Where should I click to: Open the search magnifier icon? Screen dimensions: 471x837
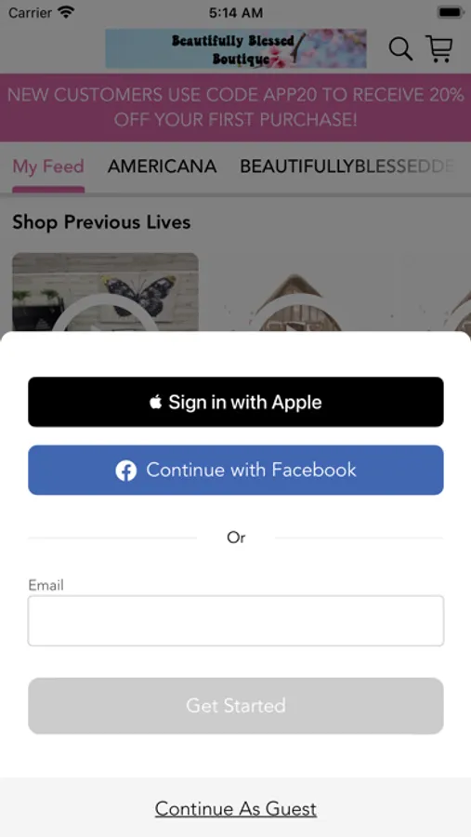point(400,49)
